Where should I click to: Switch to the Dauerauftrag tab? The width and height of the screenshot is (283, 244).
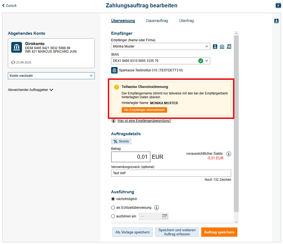[x=157, y=21]
